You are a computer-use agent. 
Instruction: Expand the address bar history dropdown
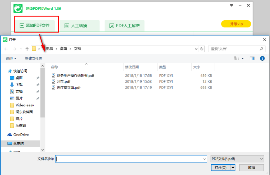pyautogui.click(x=196, y=49)
